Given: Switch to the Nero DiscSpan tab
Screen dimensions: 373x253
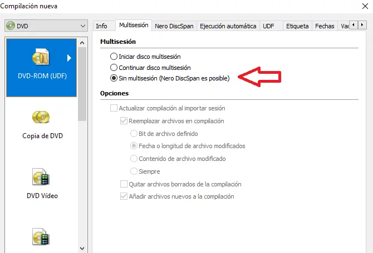Looking at the screenshot, I should pyautogui.click(x=174, y=26).
